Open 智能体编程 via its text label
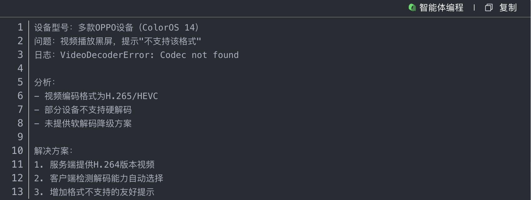Image resolution: width=531 pixels, height=200 pixels. (x=441, y=7)
